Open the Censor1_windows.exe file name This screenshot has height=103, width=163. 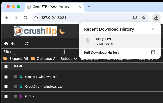[x=41, y=77]
